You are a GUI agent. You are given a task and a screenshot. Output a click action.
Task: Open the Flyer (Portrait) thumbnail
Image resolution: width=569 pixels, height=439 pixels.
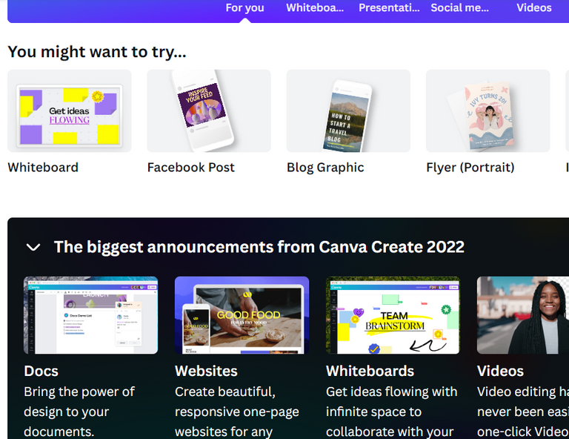click(x=488, y=110)
